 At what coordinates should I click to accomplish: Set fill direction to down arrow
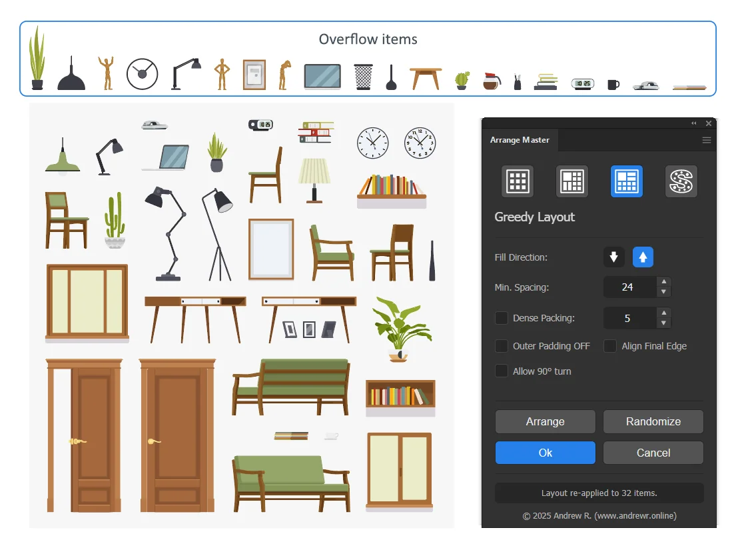[614, 257]
